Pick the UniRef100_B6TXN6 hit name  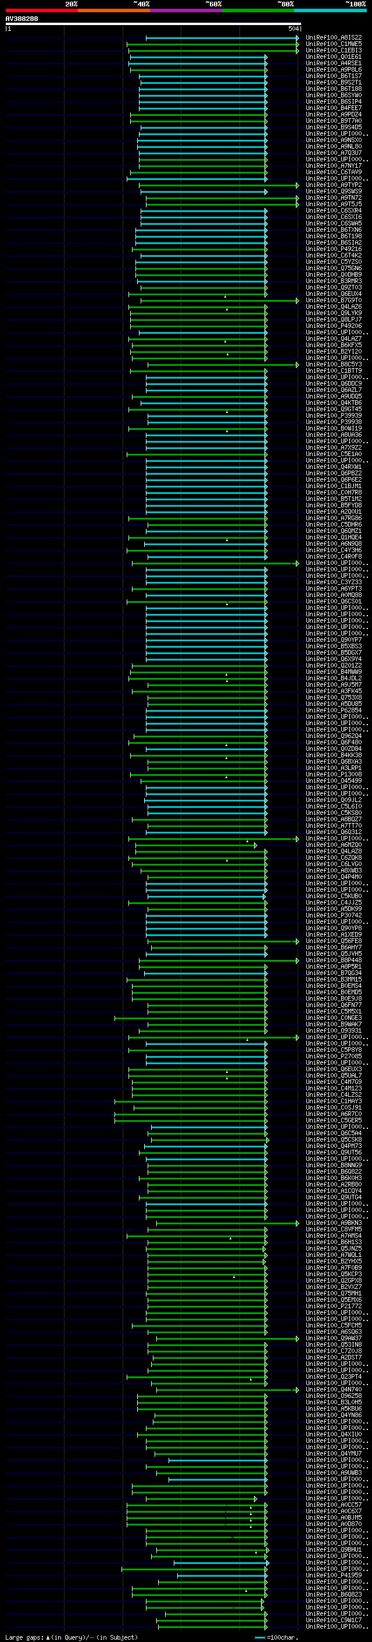(334, 229)
